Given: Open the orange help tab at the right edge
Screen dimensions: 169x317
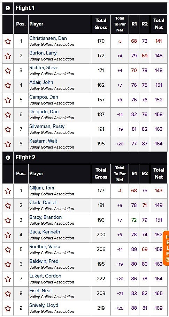Looking at the screenshot, I should point(167,248).
